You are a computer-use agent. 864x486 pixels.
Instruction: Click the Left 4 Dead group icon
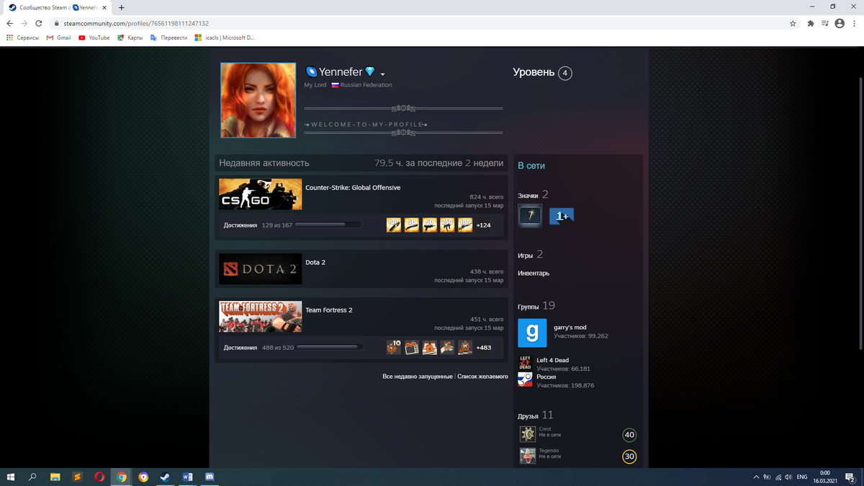[525, 362]
